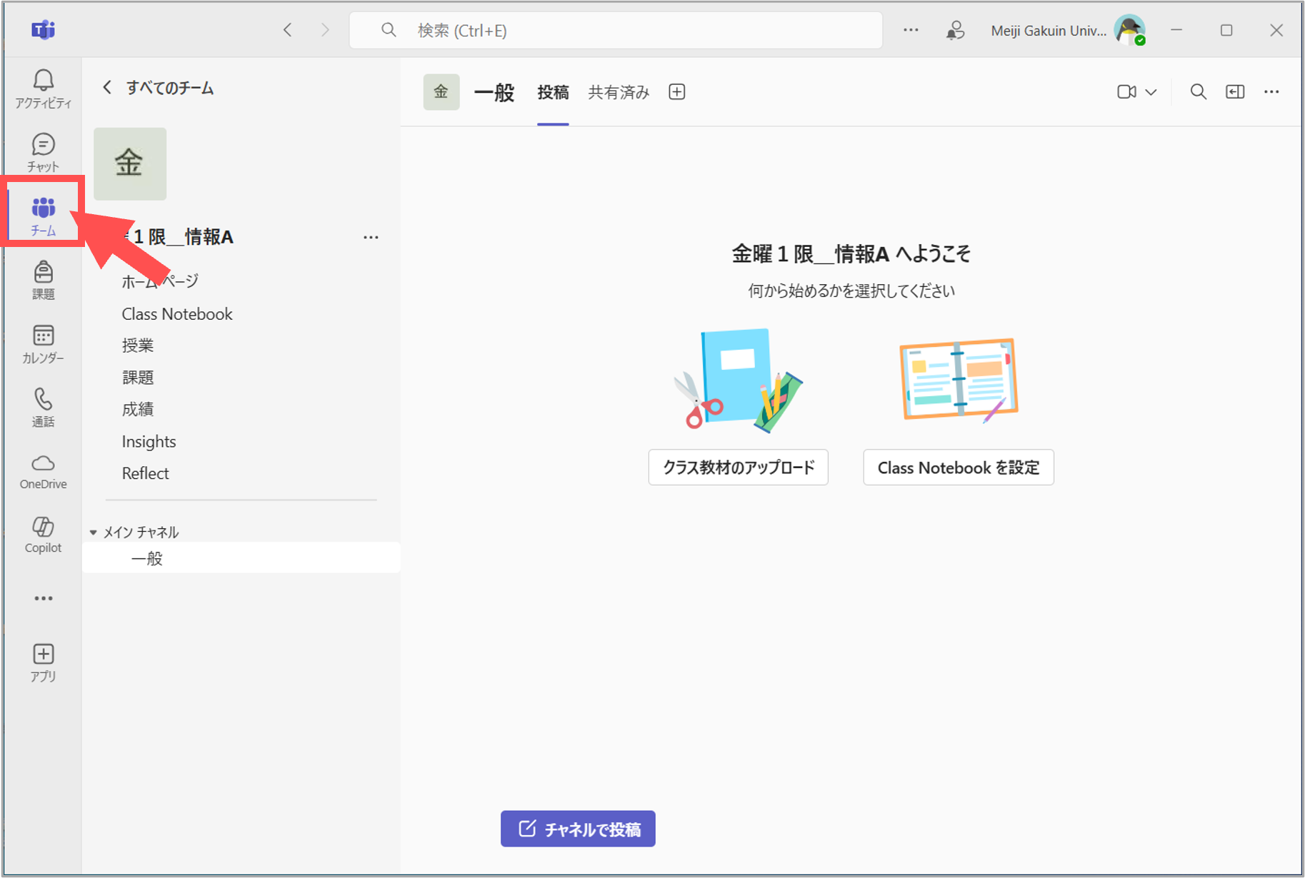Expand the meeting video dropdown arrow
The image size is (1305, 878).
click(1151, 92)
